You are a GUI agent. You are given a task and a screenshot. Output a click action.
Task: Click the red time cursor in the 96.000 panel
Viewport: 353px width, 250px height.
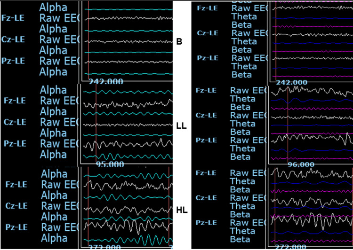[x=288, y=125]
